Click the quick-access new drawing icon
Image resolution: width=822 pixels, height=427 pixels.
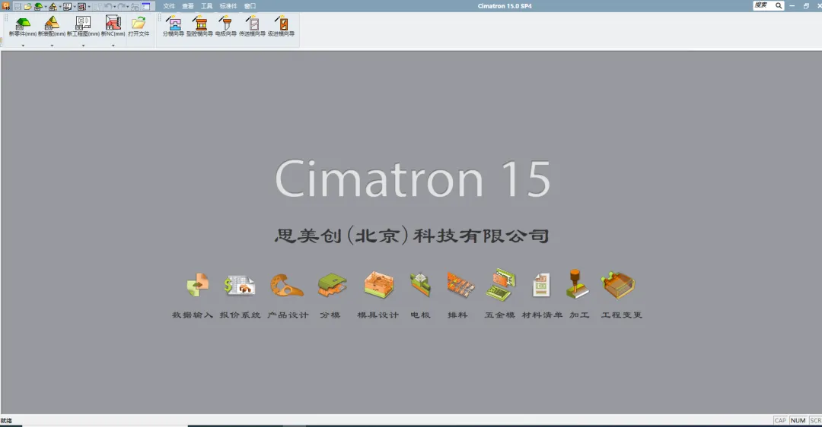click(x=67, y=7)
